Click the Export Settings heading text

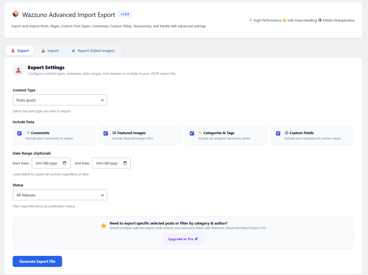coord(46,68)
